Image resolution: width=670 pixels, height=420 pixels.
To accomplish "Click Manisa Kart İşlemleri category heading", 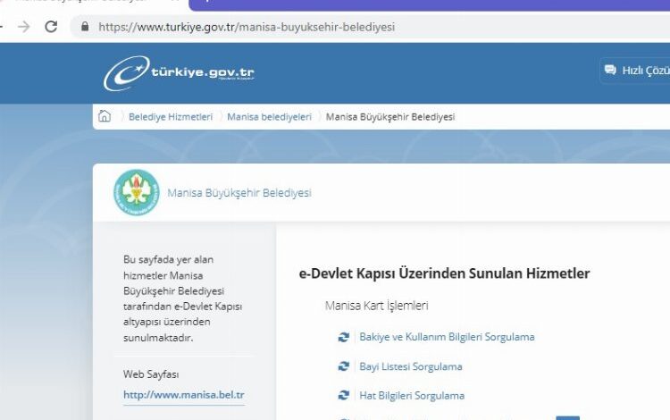I will point(376,306).
